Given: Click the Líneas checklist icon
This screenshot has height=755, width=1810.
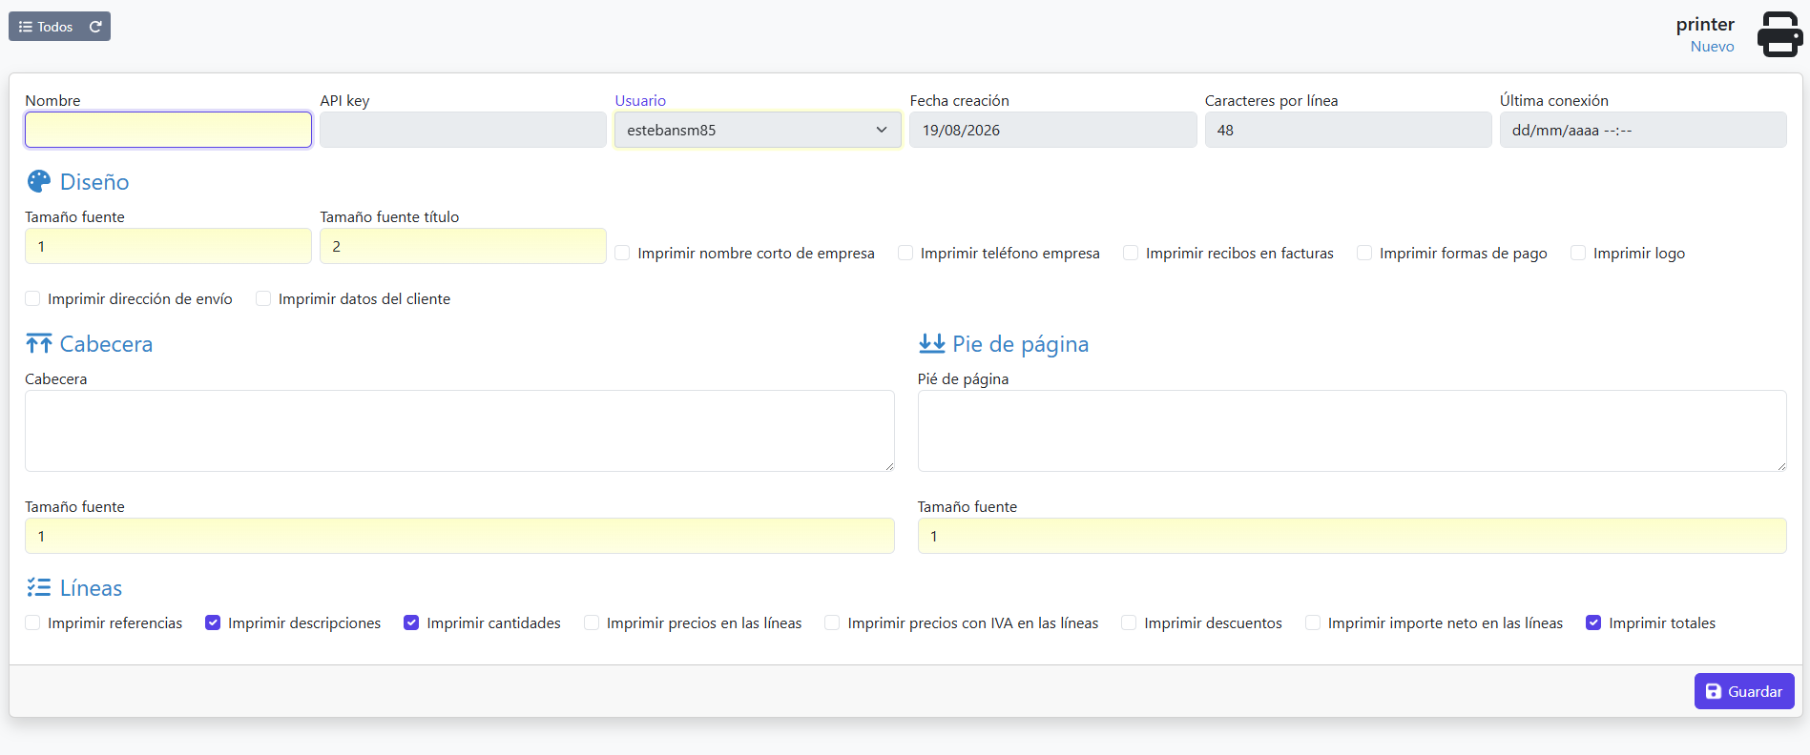Looking at the screenshot, I should pyautogui.click(x=39, y=587).
